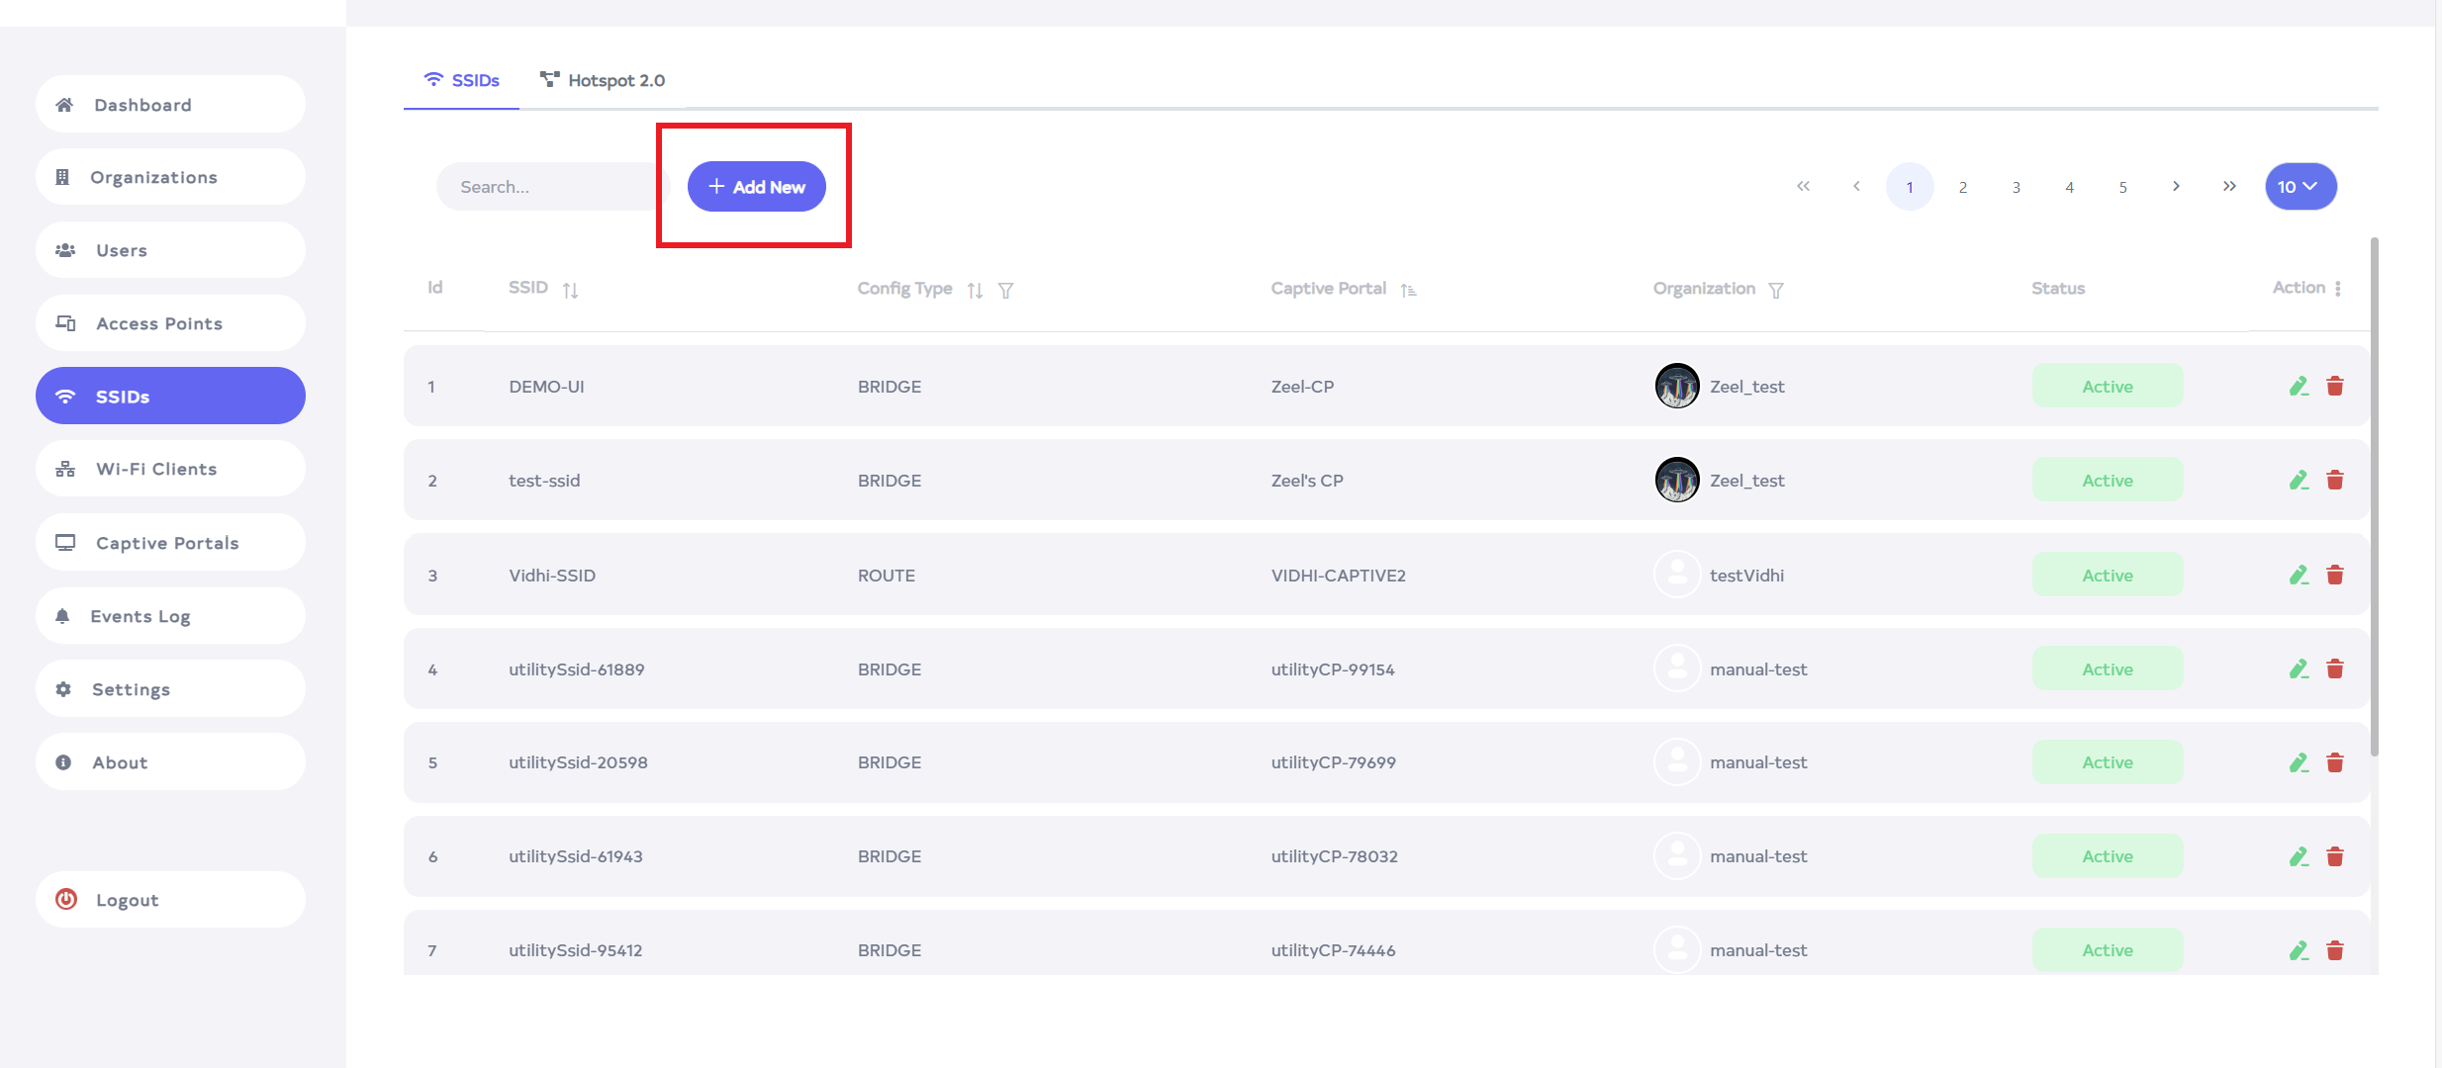
Task: Sort the SSID column
Action: 570,290
